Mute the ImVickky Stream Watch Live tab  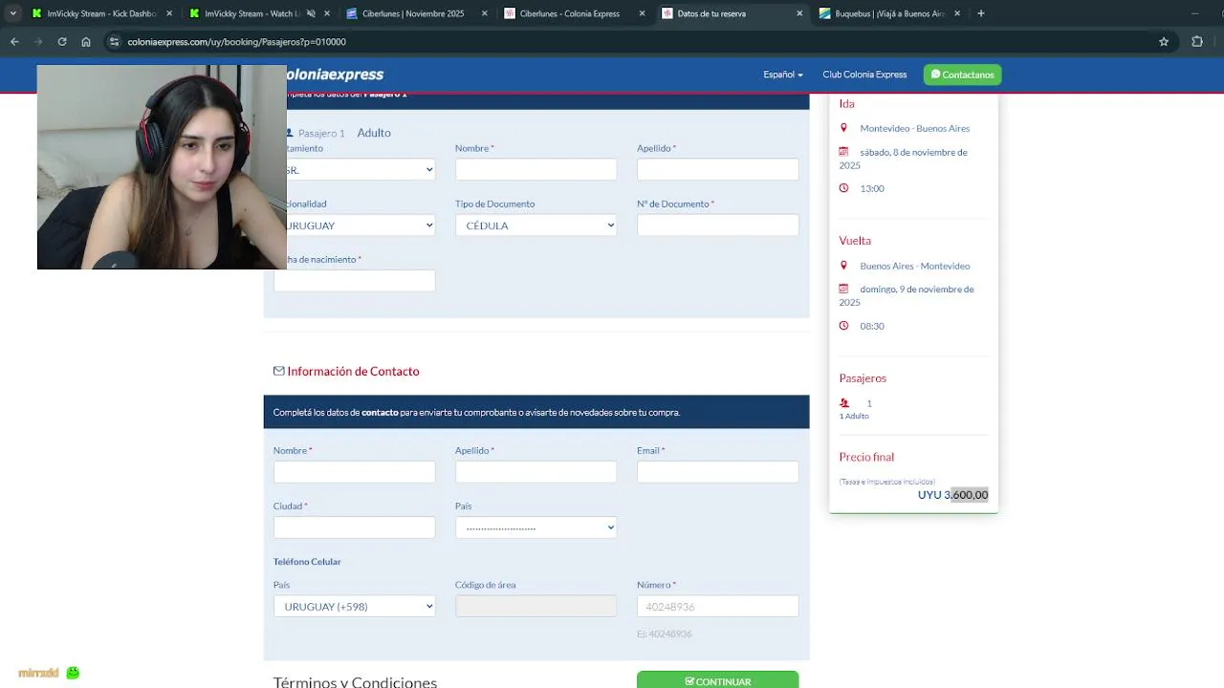pyautogui.click(x=311, y=13)
